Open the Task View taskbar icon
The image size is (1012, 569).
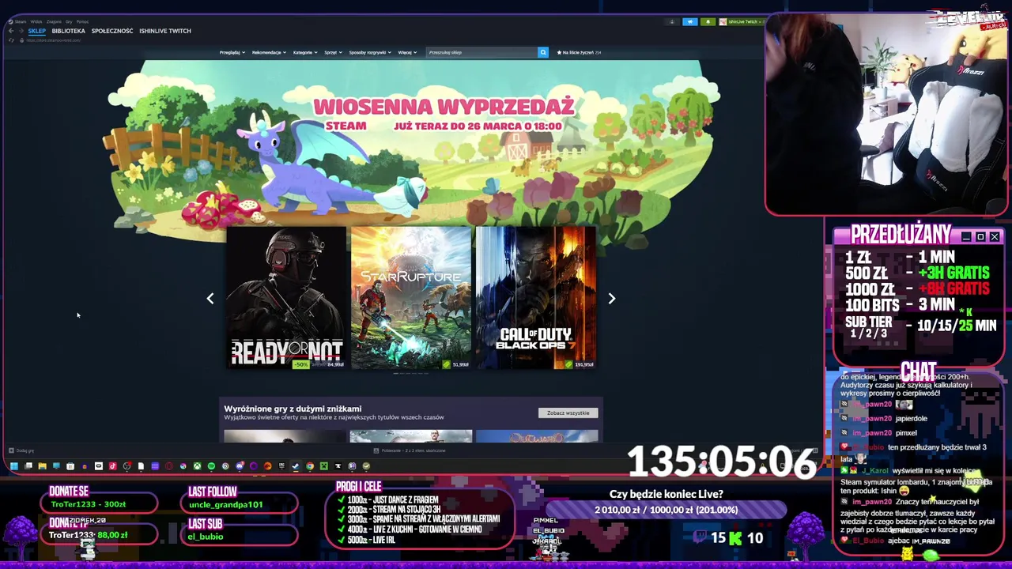(28, 466)
